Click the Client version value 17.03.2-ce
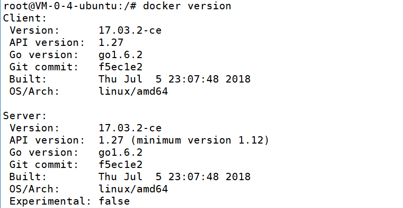The height and width of the screenshot is (208, 403). [130, 31]
